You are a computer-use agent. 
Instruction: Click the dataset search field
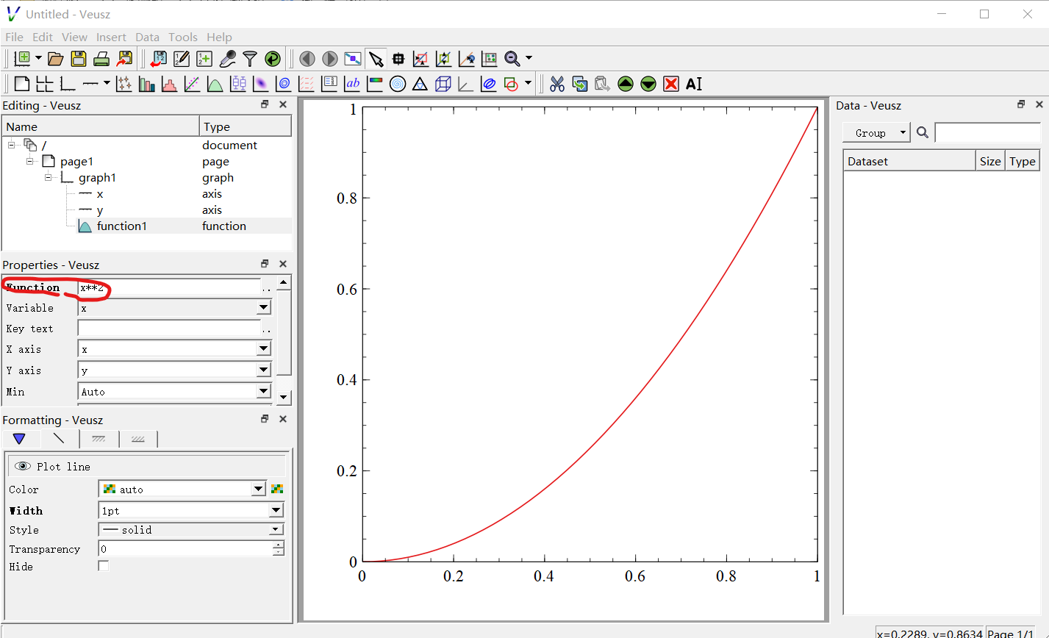[x=987, y=132]
